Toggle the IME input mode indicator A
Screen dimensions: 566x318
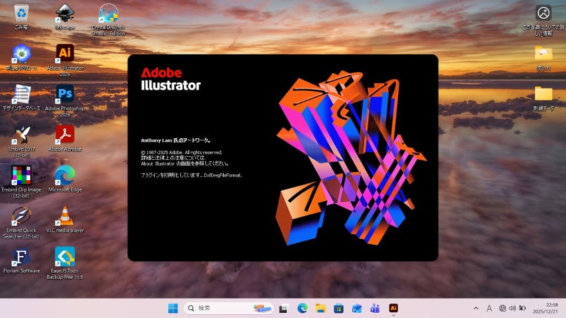(489, 308)
